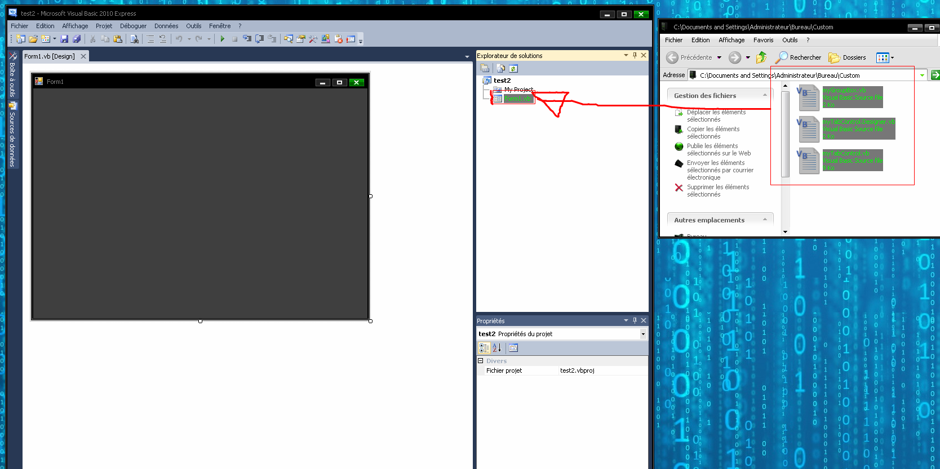Screen dimensions: 940x469
Task: Click Open File folder toolbar icon
Action: coord(33,39)
